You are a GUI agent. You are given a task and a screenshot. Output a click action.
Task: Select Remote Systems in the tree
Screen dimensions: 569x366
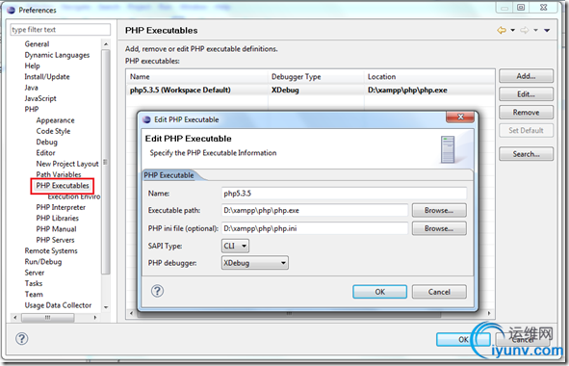[x=51, y=250]
